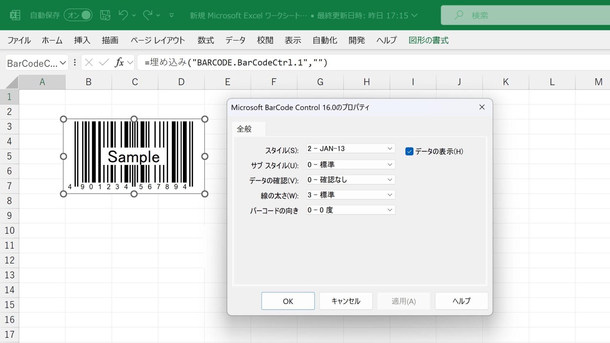This screenshot has height=343, width=610.
Task: Select column B header
Action: click(x=89, y=82)
